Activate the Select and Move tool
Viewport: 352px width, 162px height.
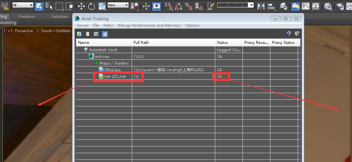pos(81,6)
